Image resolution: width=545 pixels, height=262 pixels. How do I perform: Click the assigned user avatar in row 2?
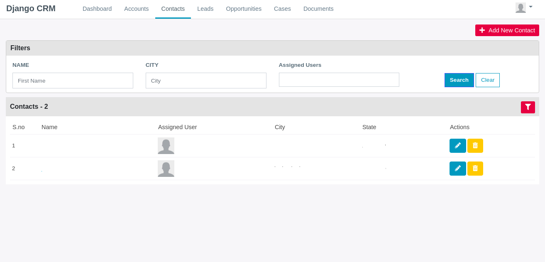click(166, 169)
